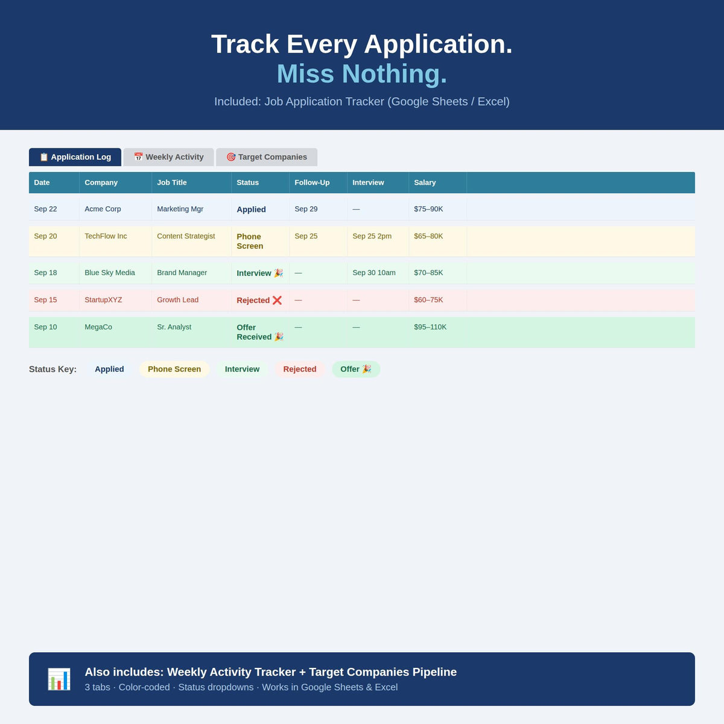Screen dimensions: 724x724
Task: Click the Status Key label
Action: click(52, 369)
